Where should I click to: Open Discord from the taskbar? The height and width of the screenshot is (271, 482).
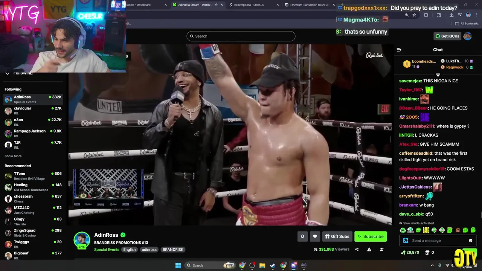pos(294,265)
